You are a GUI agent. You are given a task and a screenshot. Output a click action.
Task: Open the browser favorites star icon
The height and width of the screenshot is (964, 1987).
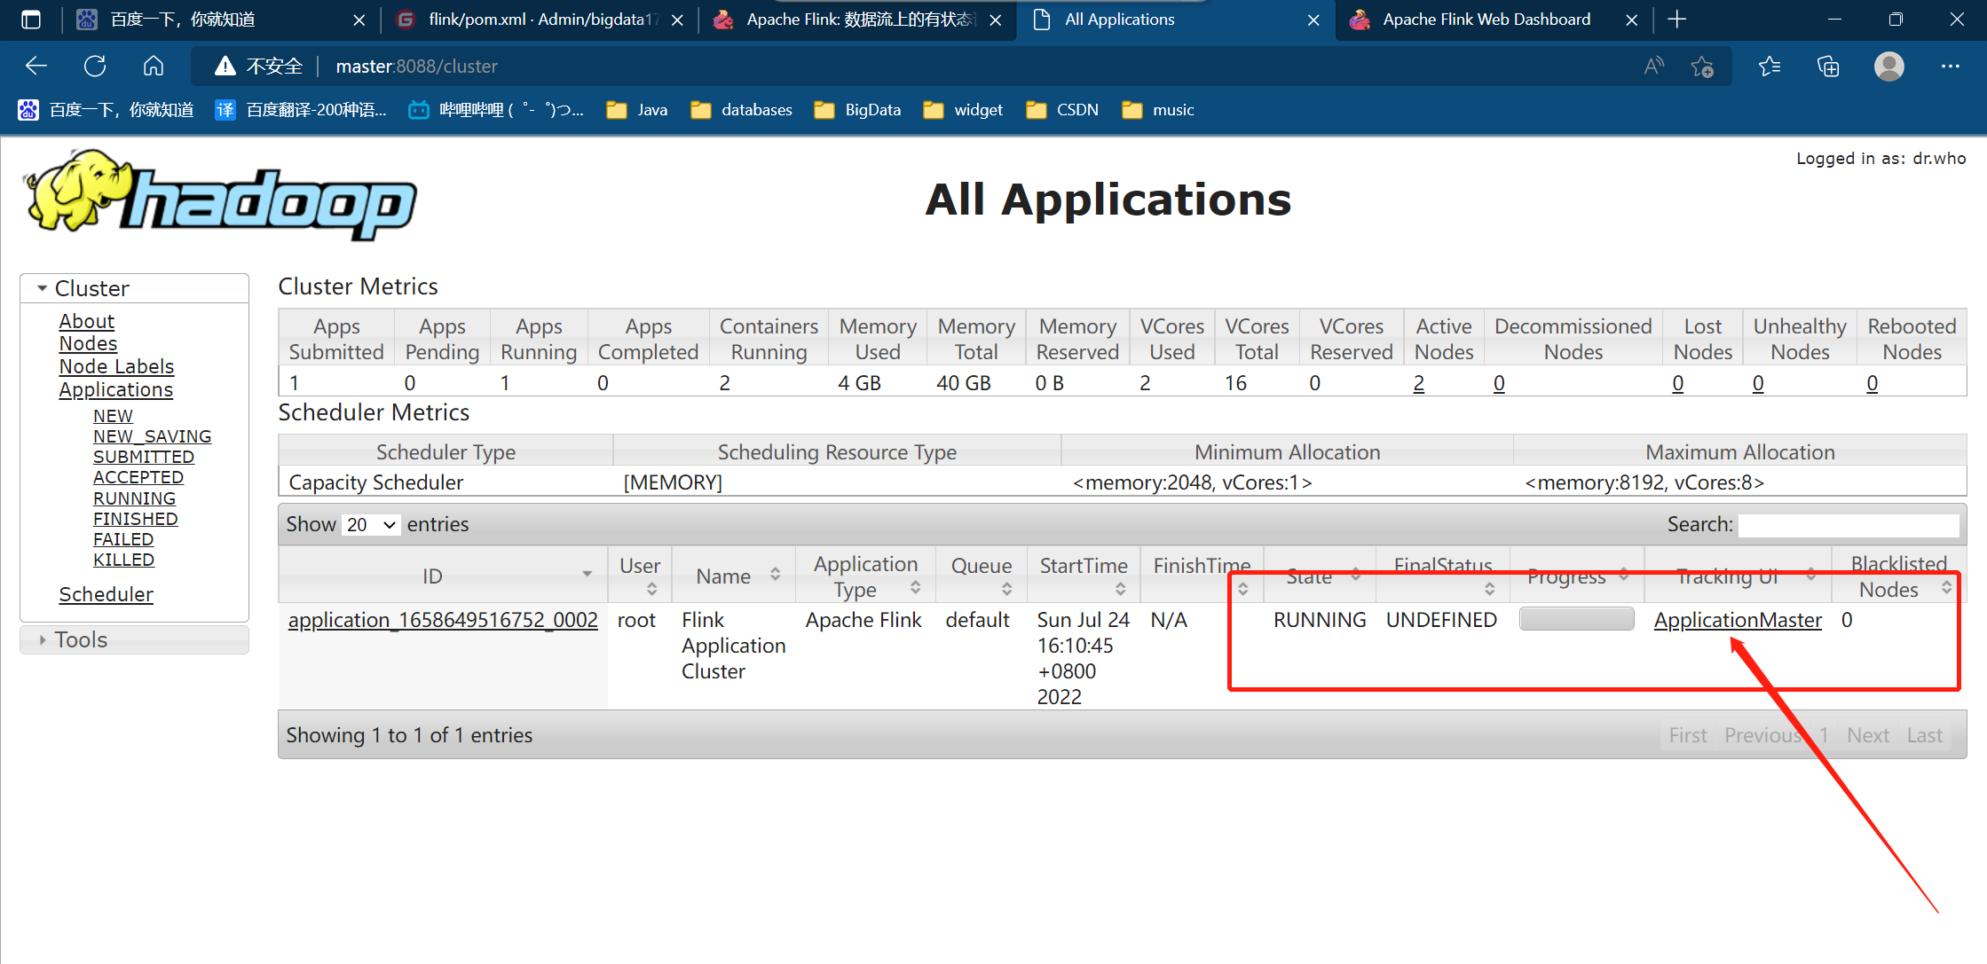[1769, 67]
